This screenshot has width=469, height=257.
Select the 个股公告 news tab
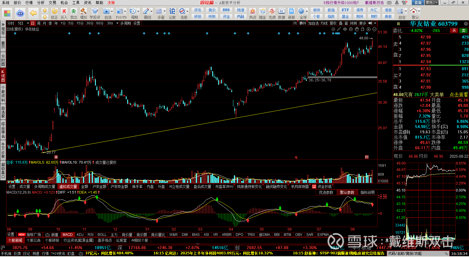34,240
